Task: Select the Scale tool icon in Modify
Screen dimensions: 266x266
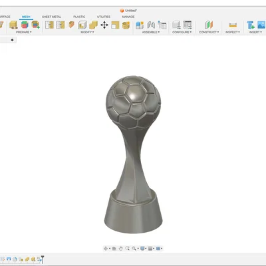Action: pyautogui.click(x=115, y=25)
